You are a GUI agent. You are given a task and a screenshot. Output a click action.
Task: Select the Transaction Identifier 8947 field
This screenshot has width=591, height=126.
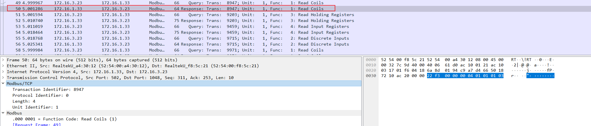pyautogui.click(x=48, y=89)
